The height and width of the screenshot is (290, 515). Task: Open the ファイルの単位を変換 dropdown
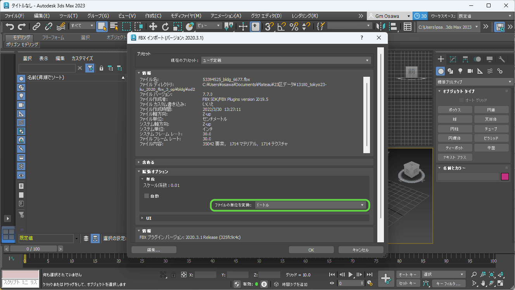click(x=311, y=205)
